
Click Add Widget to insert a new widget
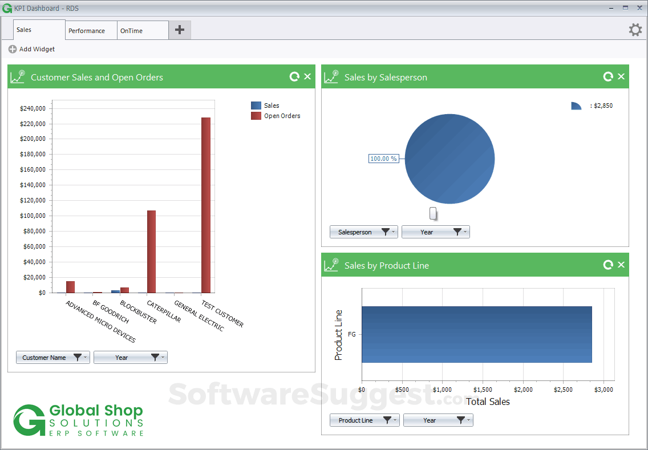coord(31,49)
